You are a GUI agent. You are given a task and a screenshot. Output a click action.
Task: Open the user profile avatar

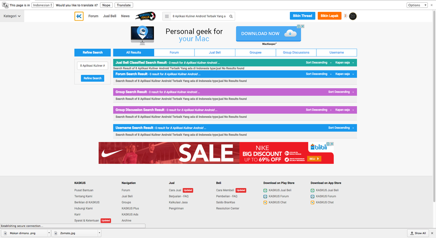pyautogui.click(x=353, y=16)
